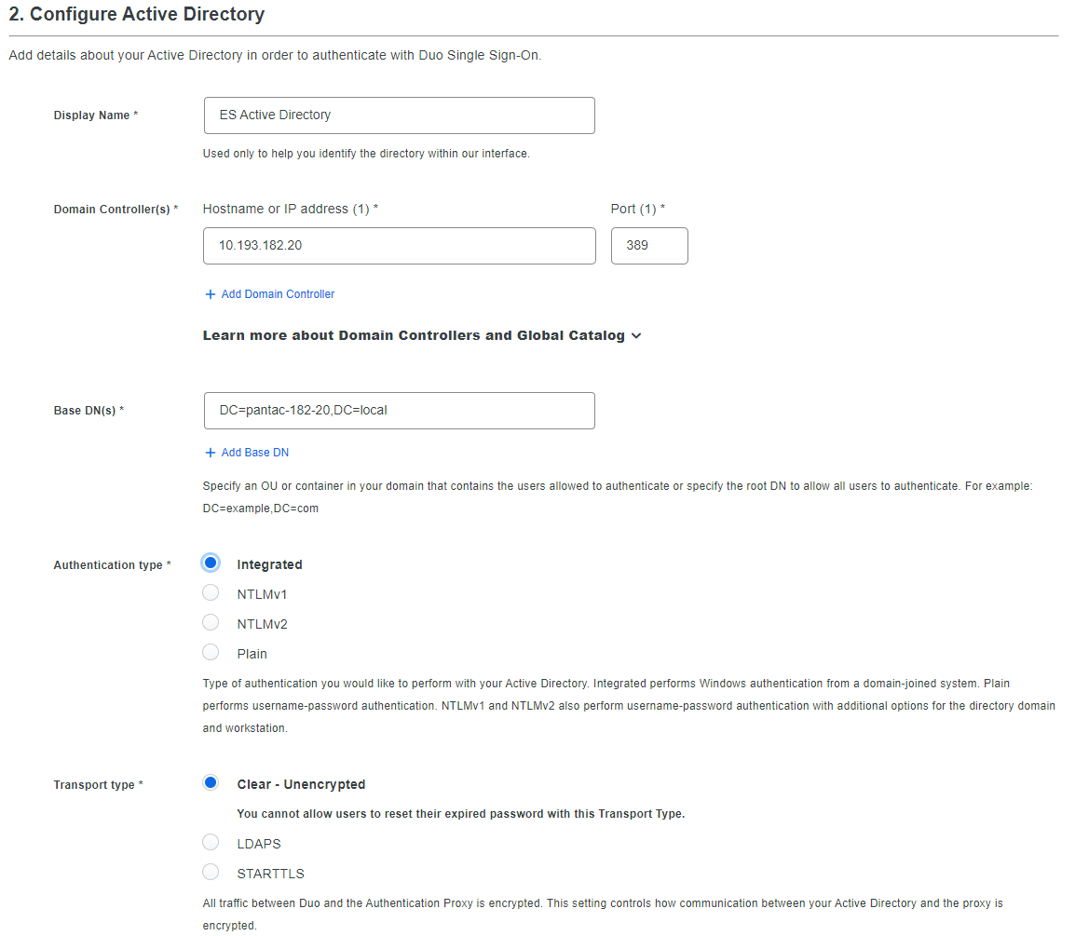The width and height of the screenshot is (1075, 936).
Task: Choose NTLMv1 authentication radio button
Action: pos(211,593)
